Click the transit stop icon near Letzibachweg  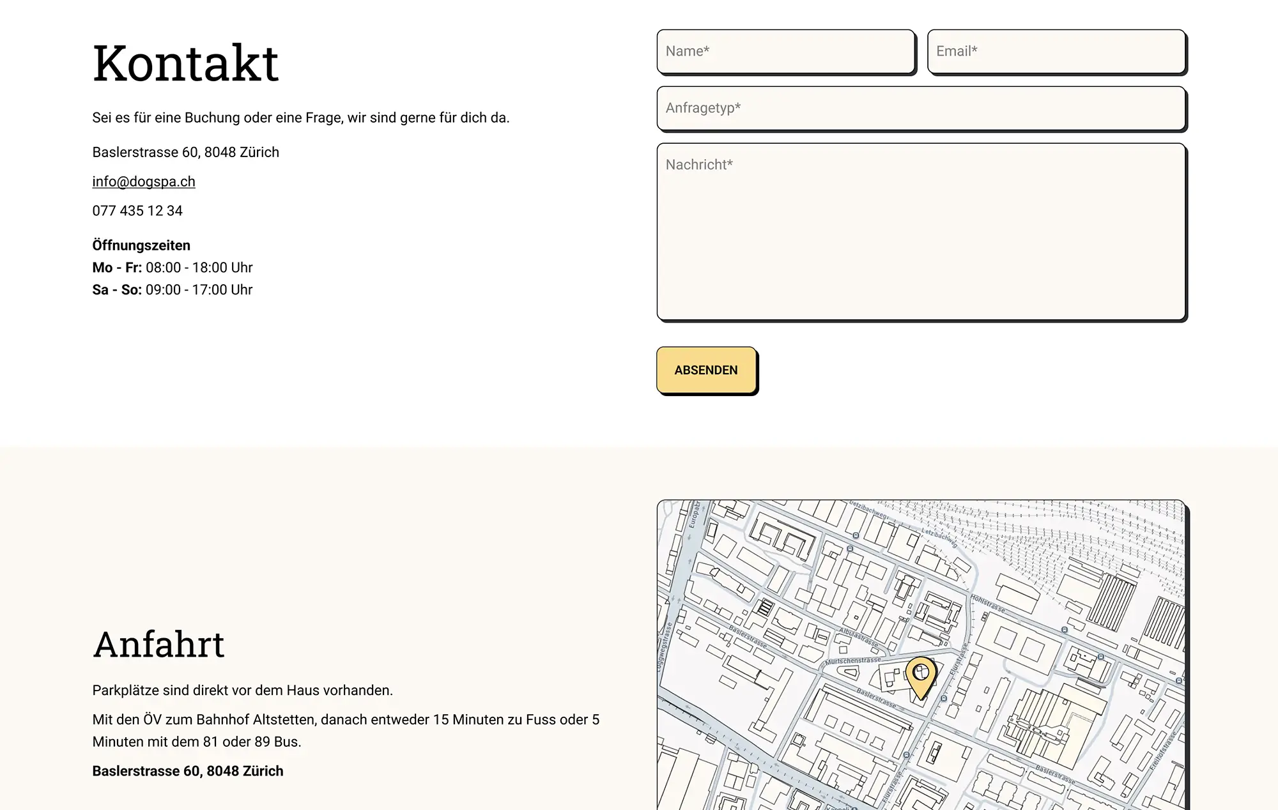[856, 534]
